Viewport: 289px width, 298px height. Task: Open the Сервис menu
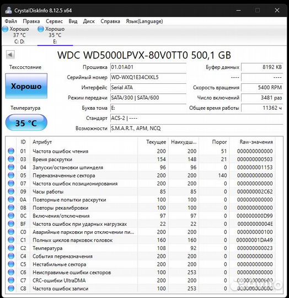point(54,22)
